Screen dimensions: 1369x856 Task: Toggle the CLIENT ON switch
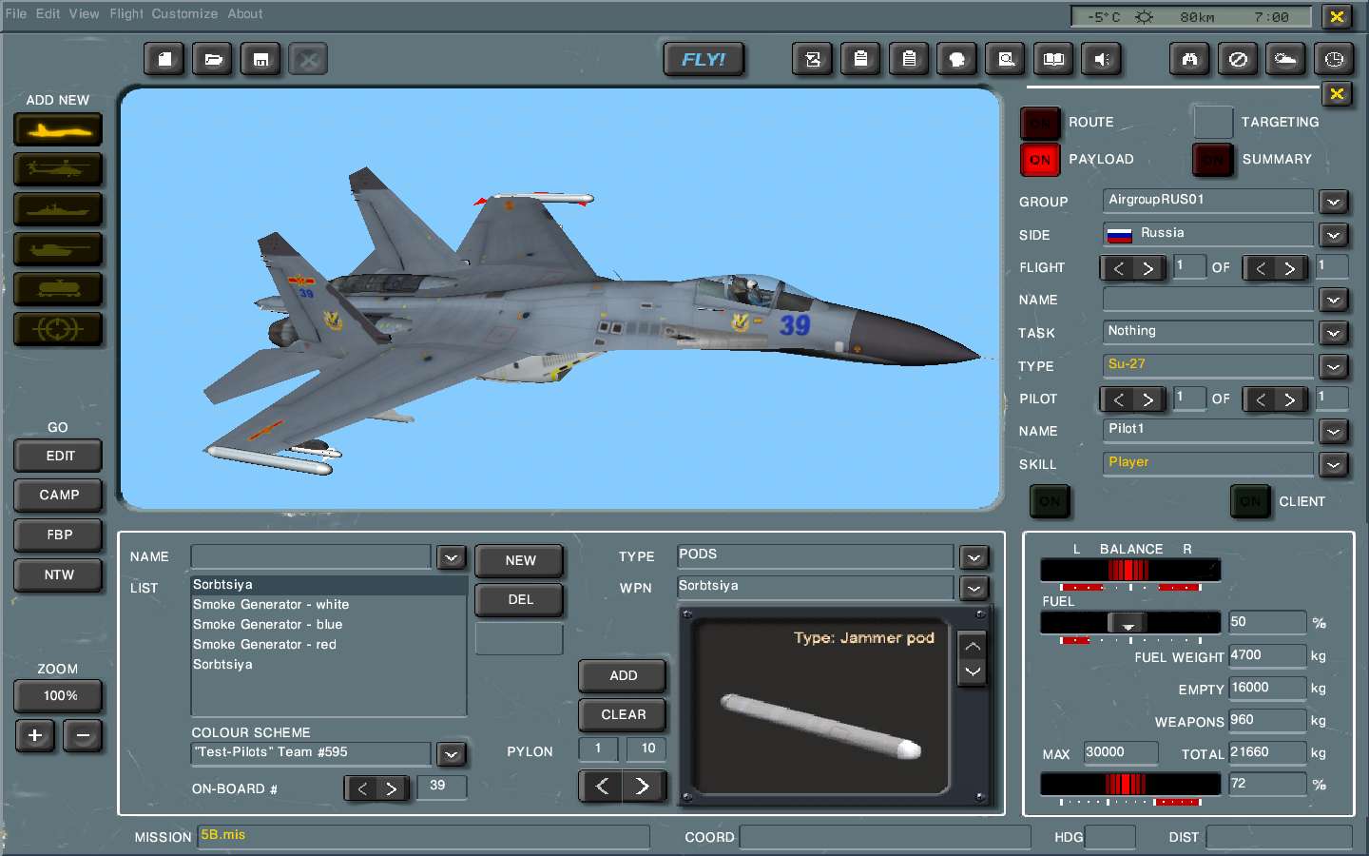point(1251,501)
